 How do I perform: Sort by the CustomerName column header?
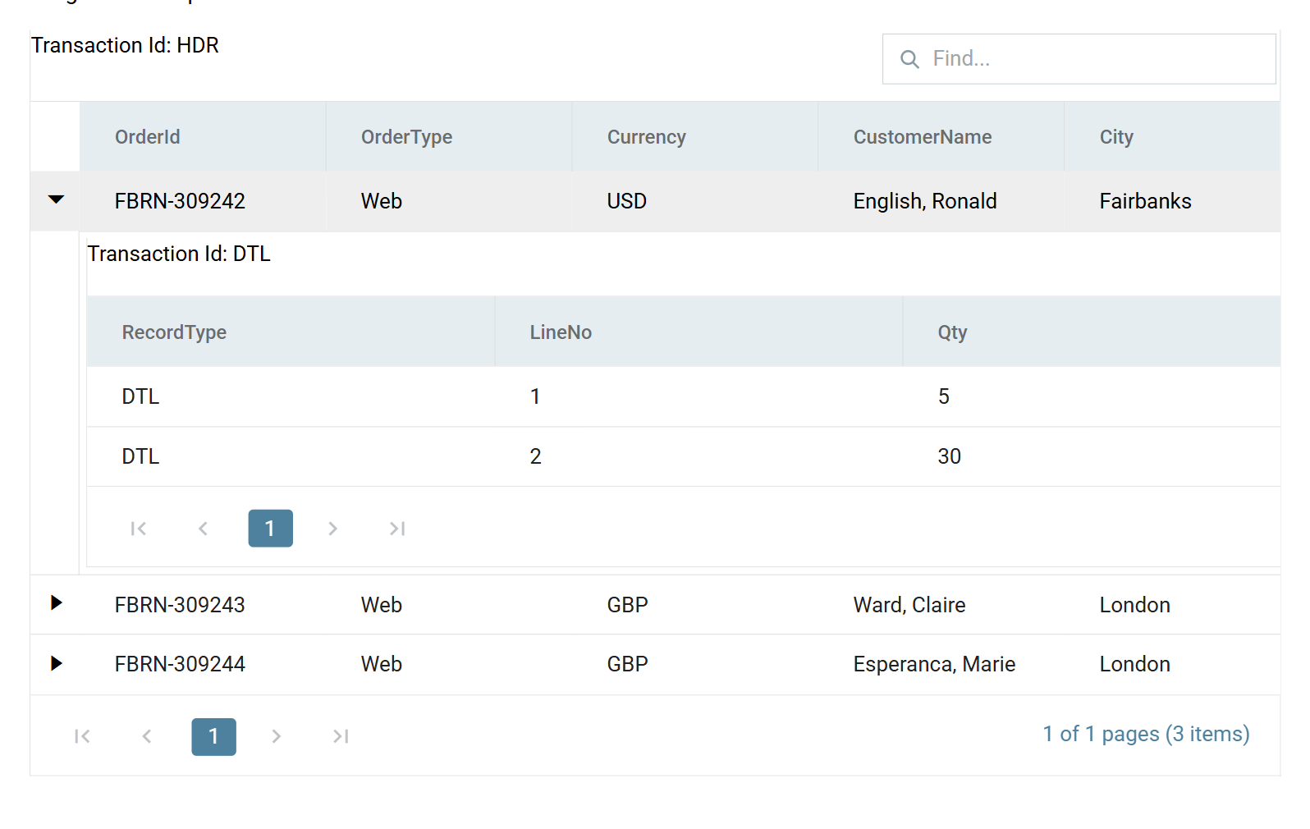click(x=941, y=137)
